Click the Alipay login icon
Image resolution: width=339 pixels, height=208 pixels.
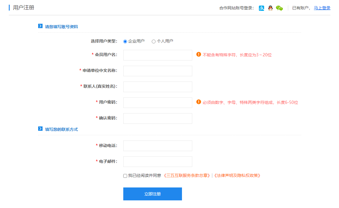click(x=262, y=8)
